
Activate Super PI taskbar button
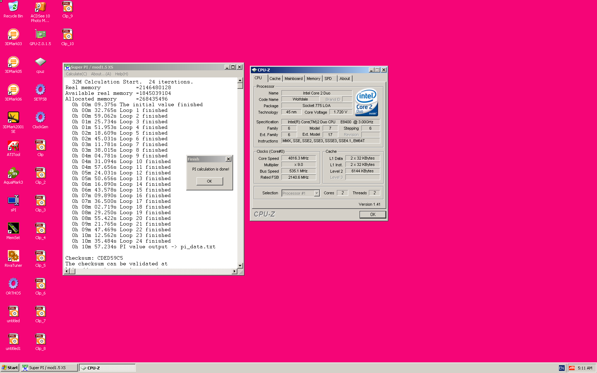click(49, 368)
